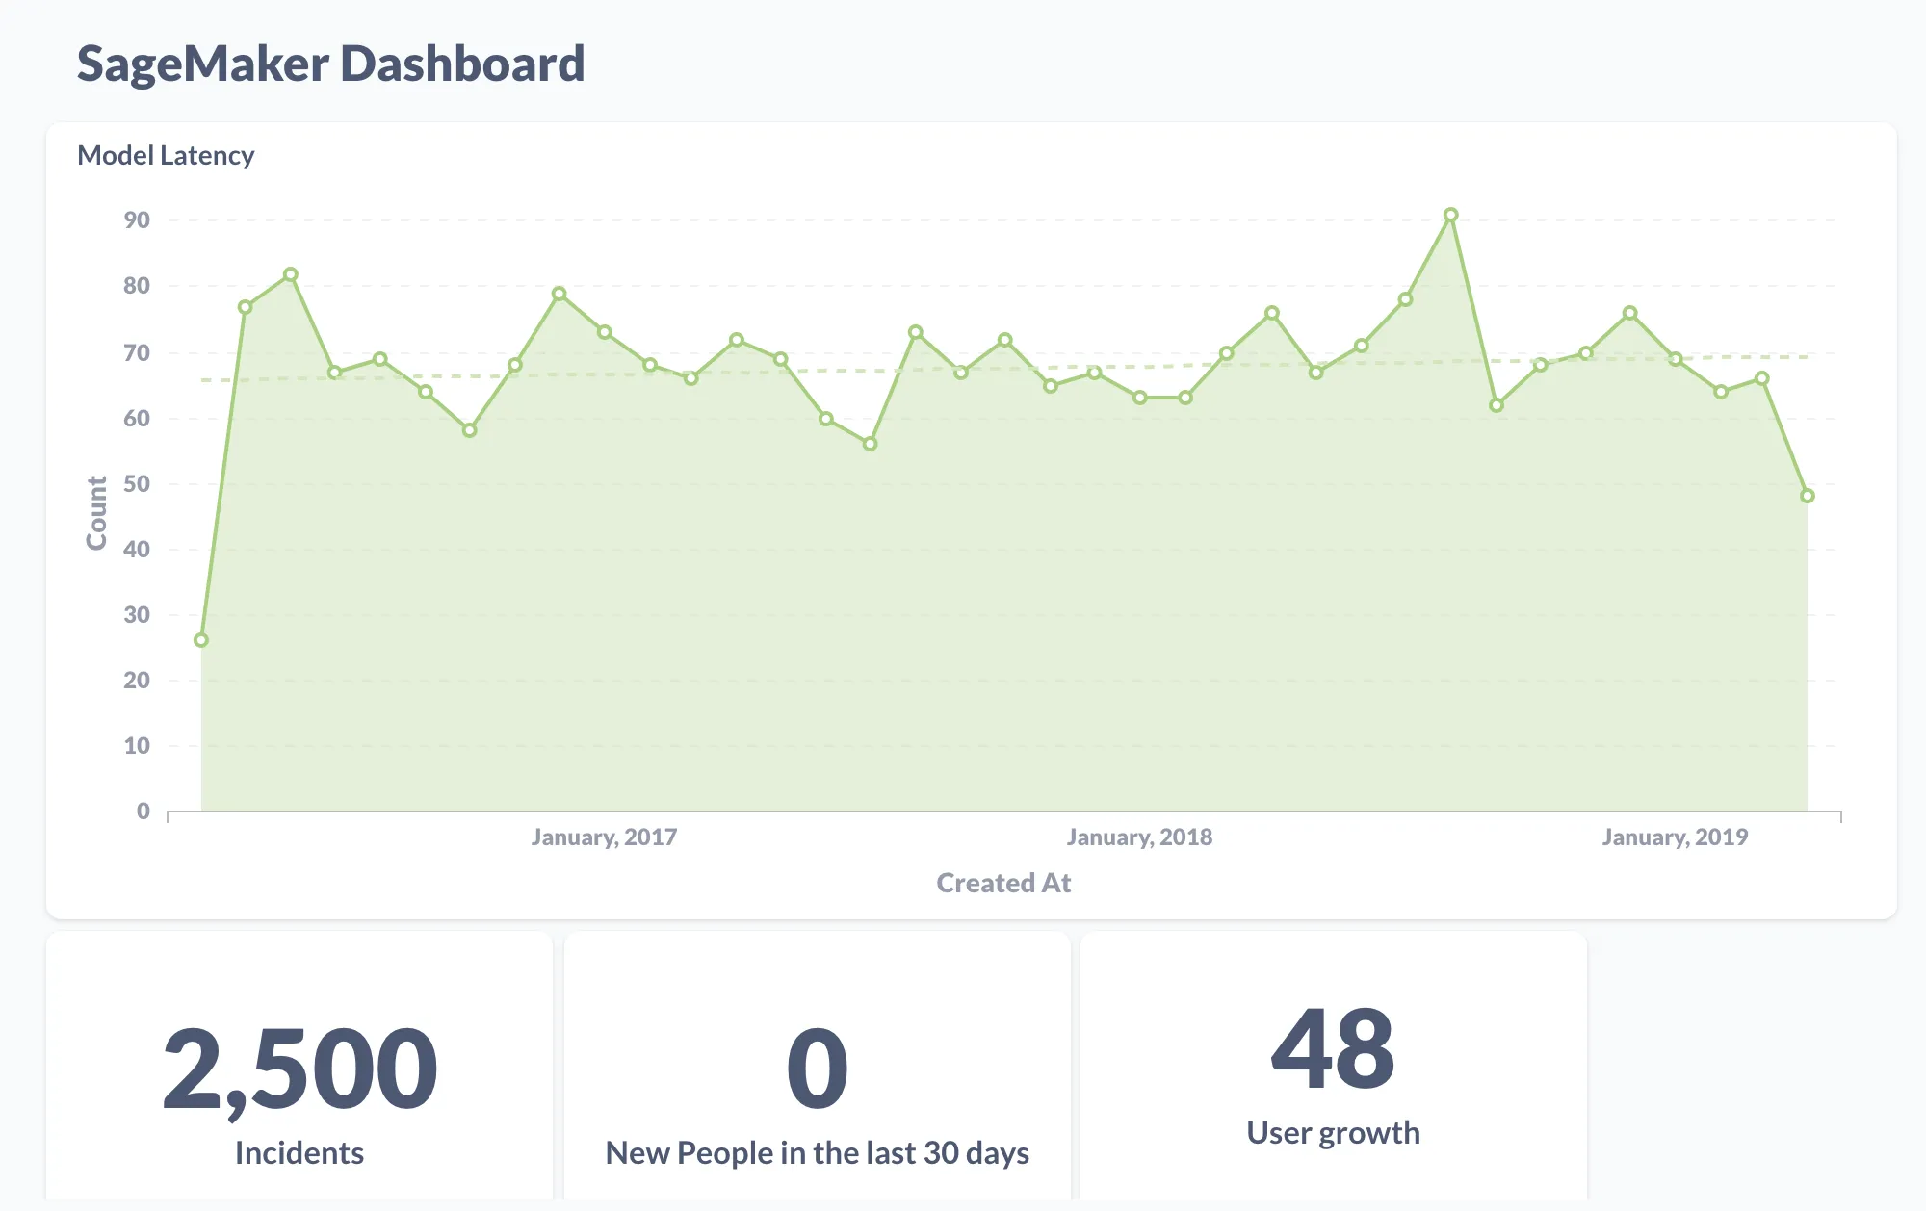Click the 90 y-axis tick label
This screenshot has height=1211, width=1926.
coord(137,220)
